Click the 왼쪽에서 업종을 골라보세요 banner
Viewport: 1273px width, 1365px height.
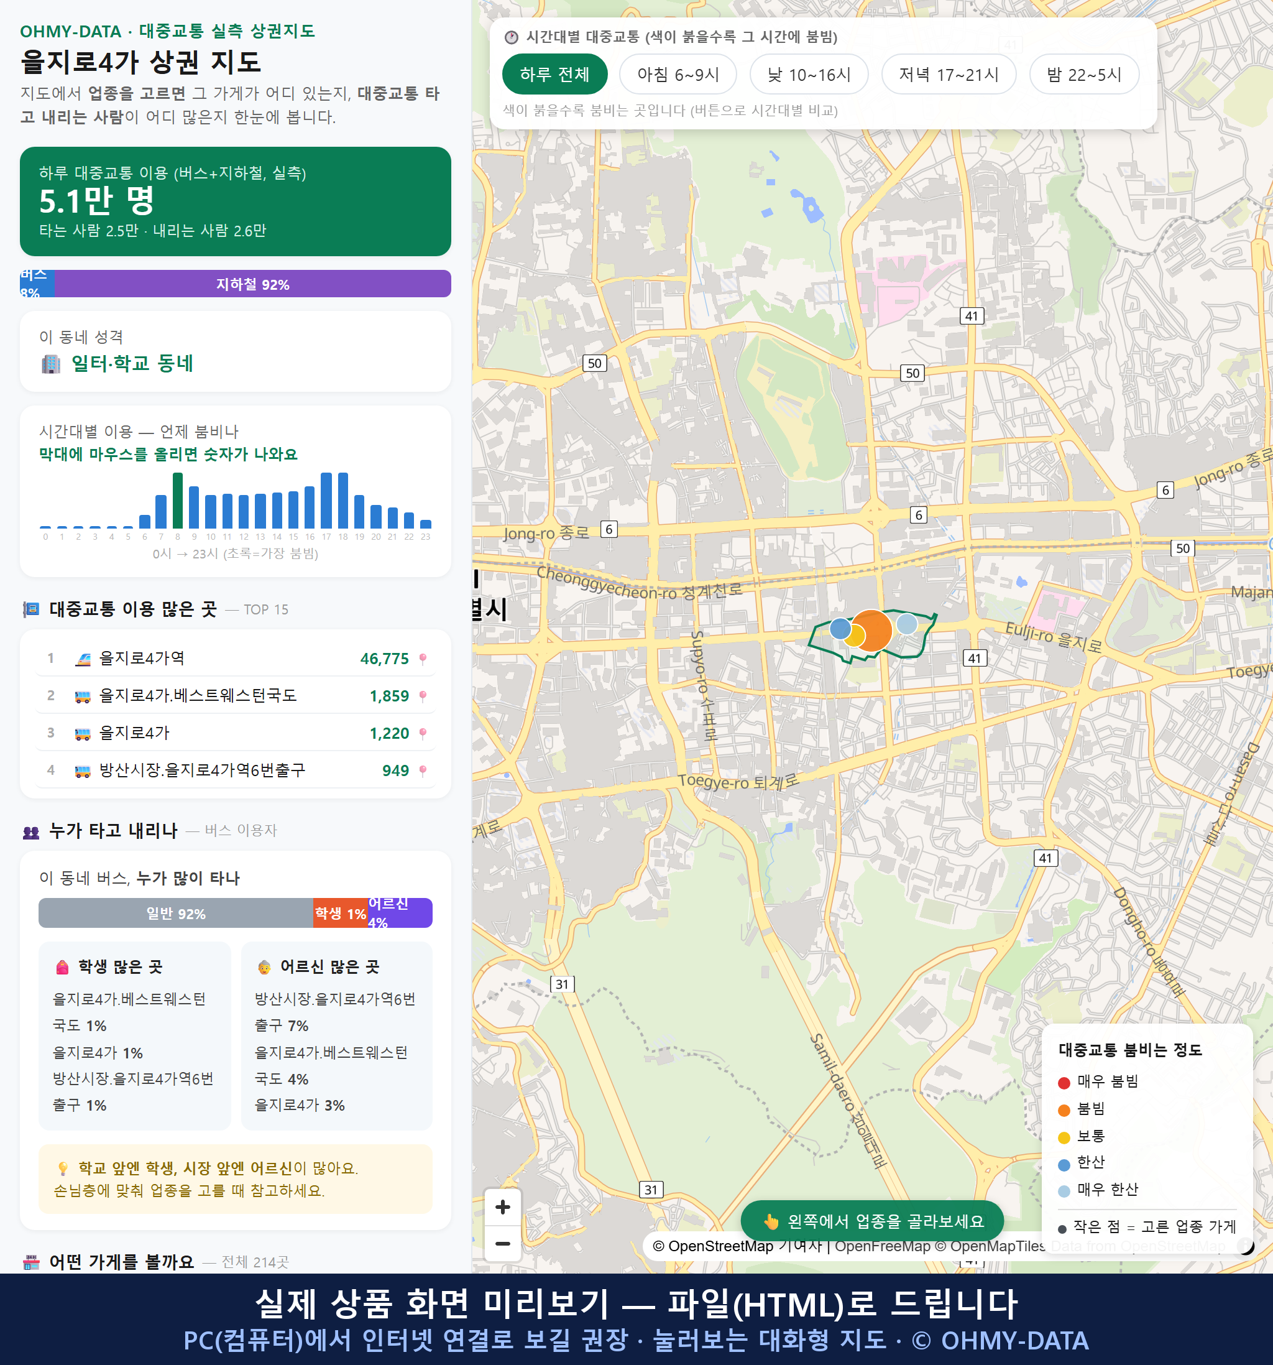point(872,1221)
